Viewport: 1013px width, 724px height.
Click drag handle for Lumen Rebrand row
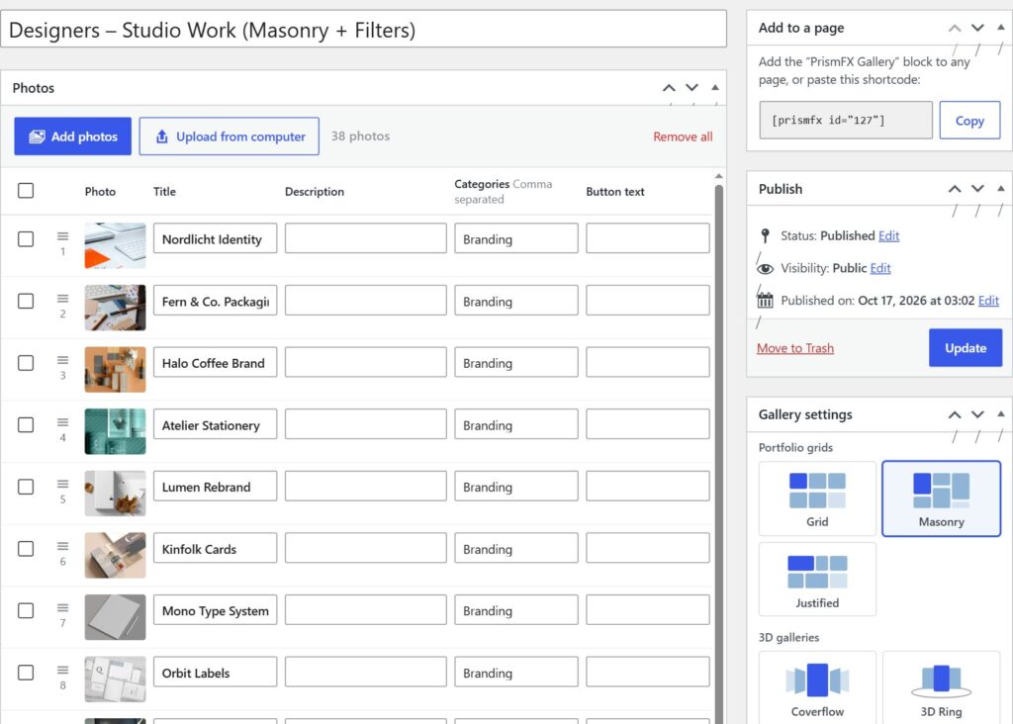(62, 484)
